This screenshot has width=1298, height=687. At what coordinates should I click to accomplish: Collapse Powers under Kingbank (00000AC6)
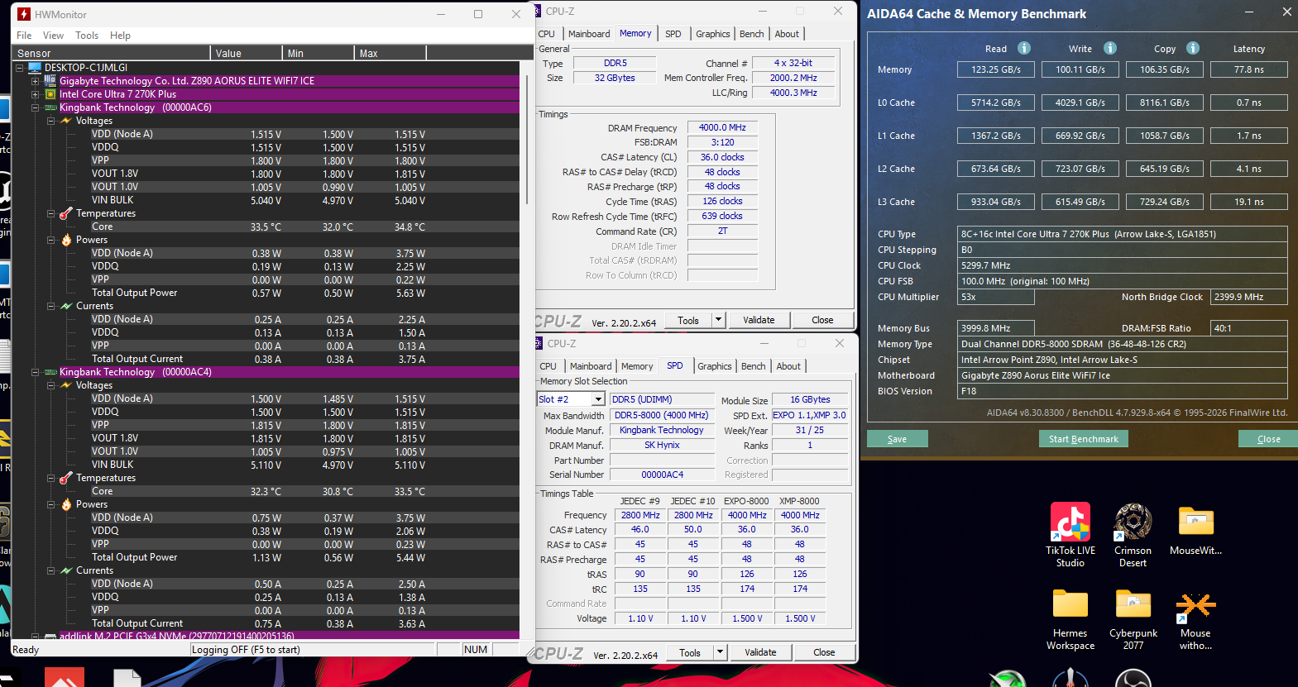tap(50, 240)
